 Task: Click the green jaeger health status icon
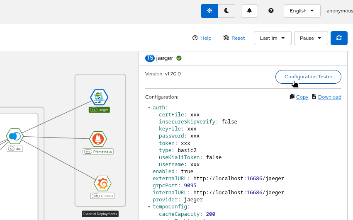click(x=179, y=58)
